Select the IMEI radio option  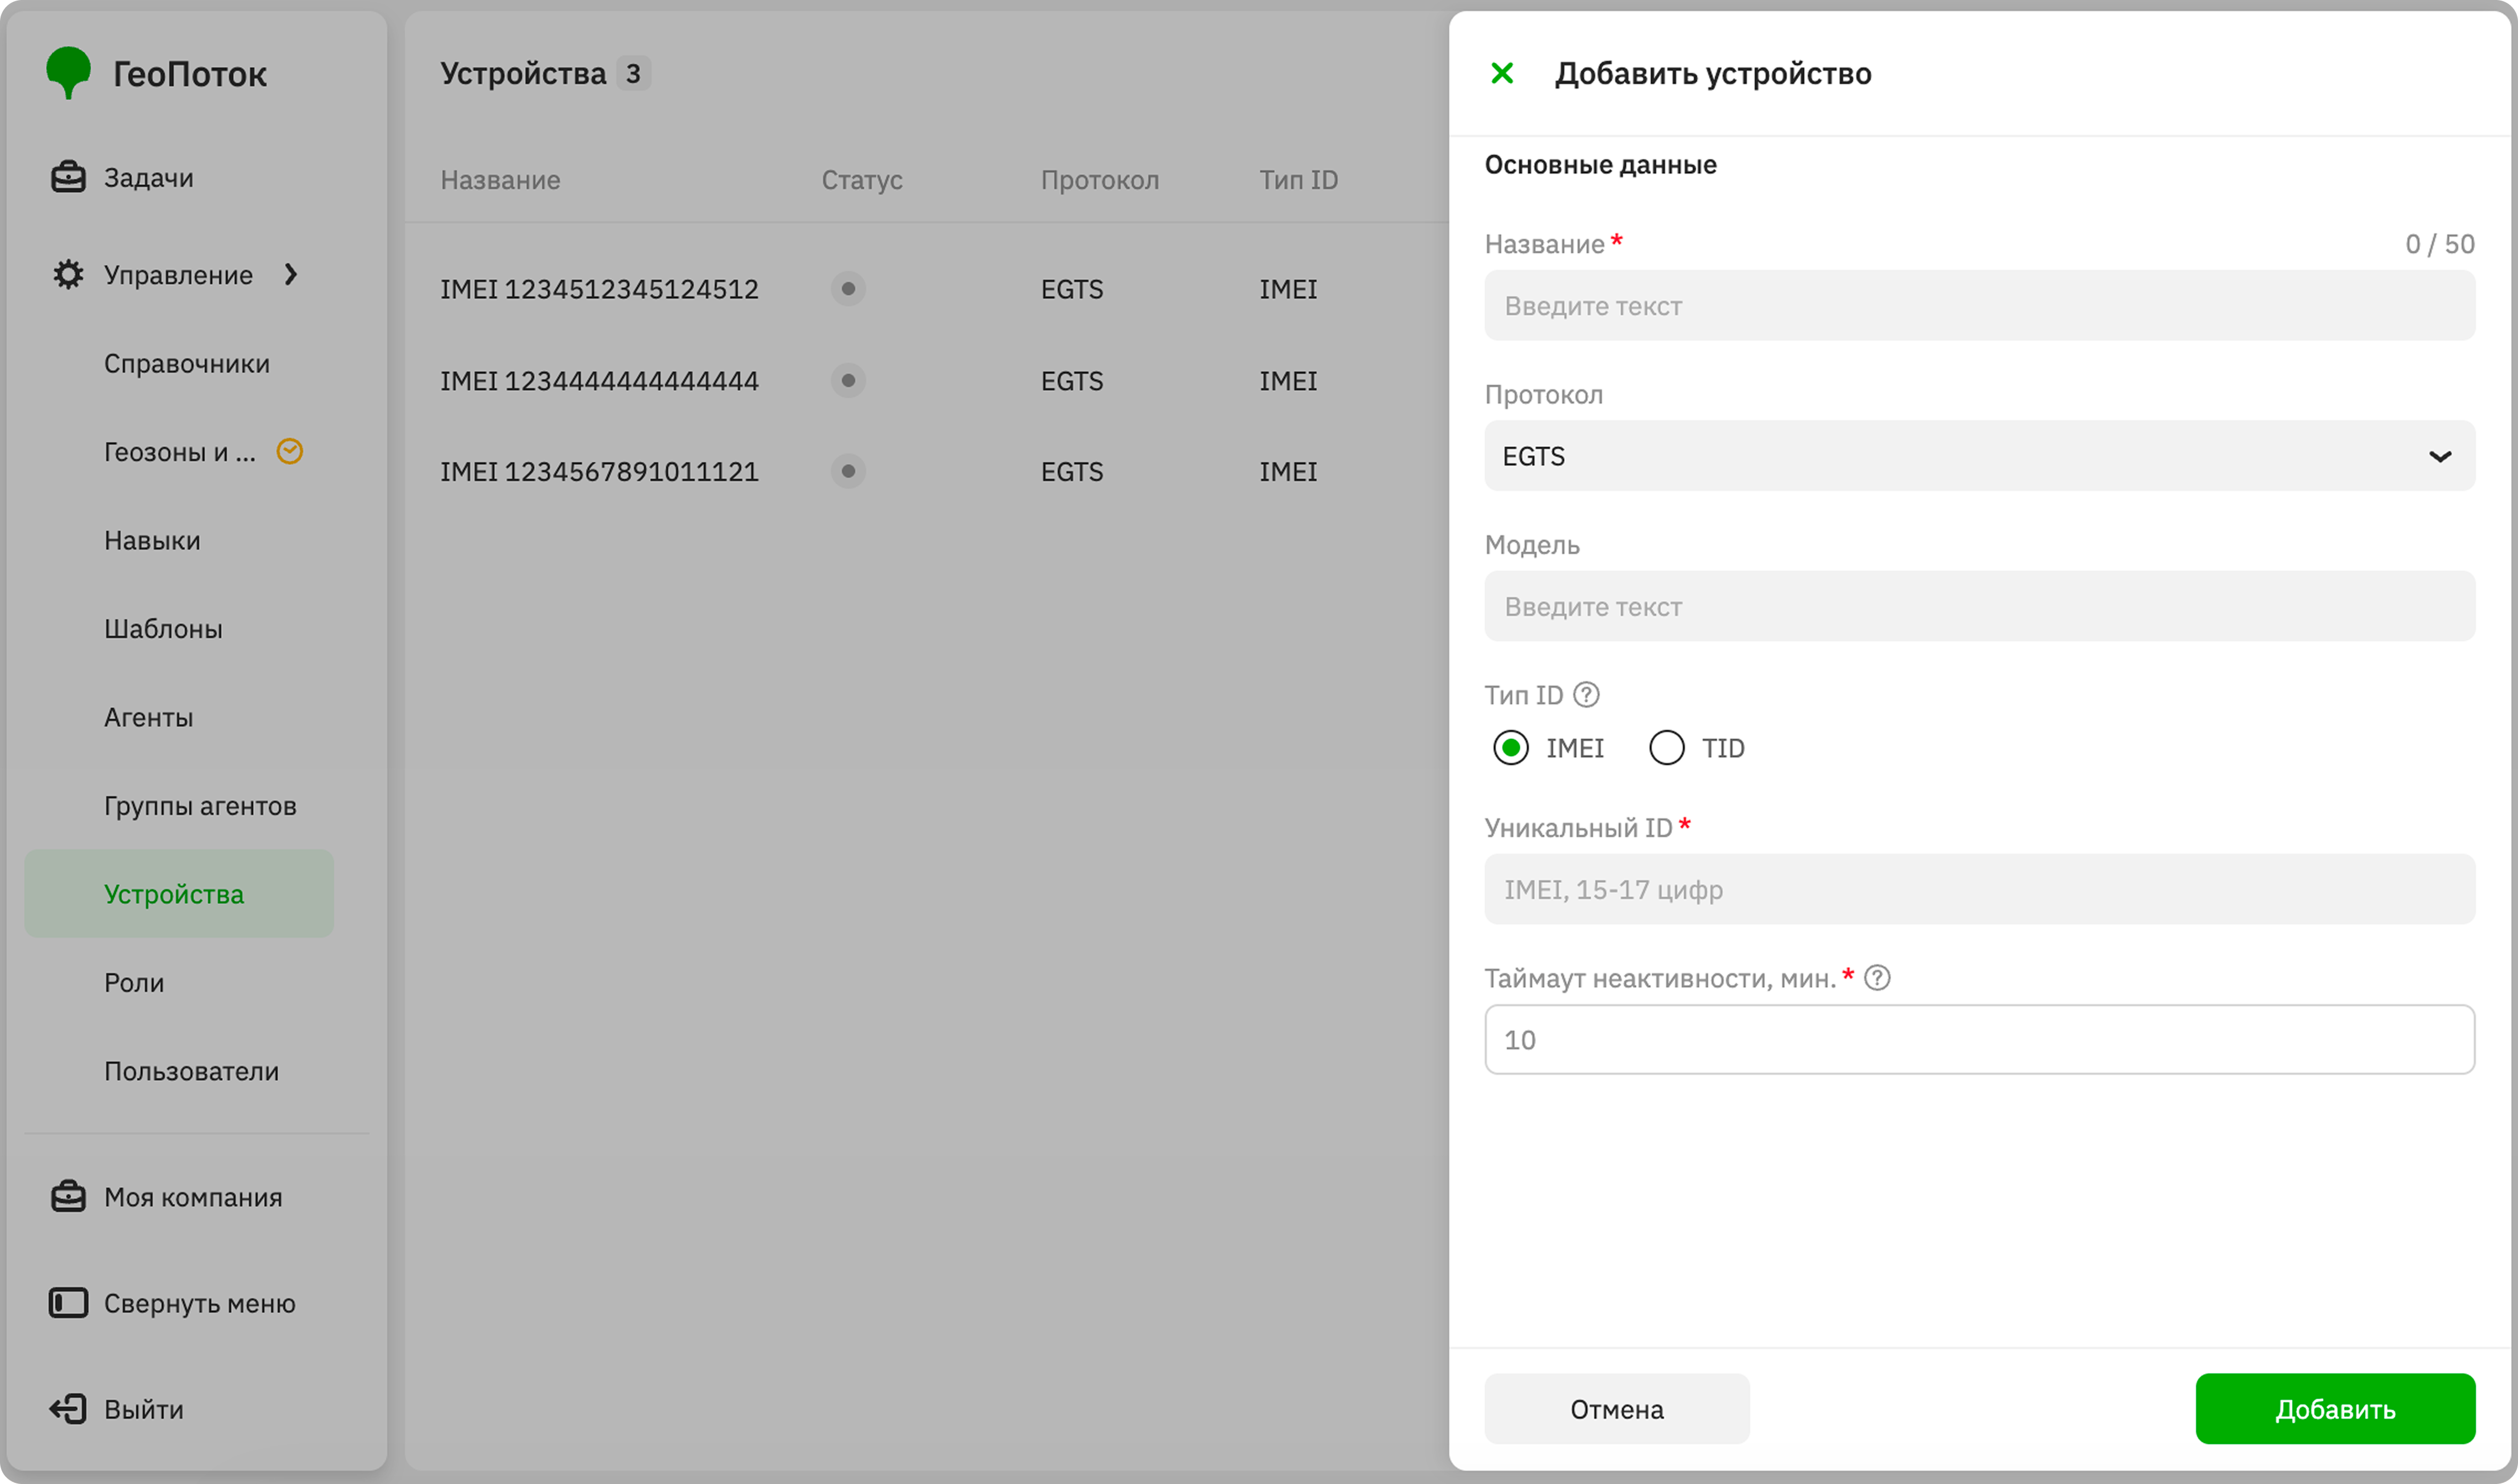tap(1511, 747)
